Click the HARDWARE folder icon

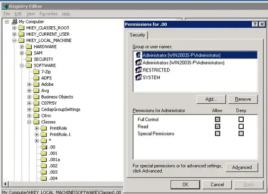[29, 47]
